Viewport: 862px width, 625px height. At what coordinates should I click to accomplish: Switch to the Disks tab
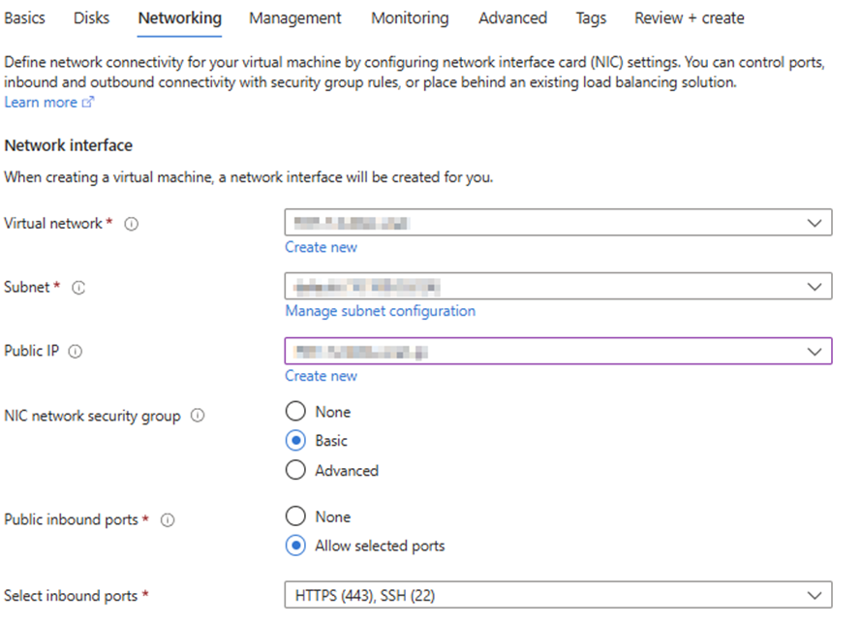pos(91,18)
